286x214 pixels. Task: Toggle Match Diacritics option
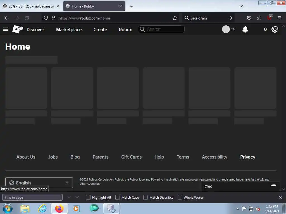click(145, 197)
